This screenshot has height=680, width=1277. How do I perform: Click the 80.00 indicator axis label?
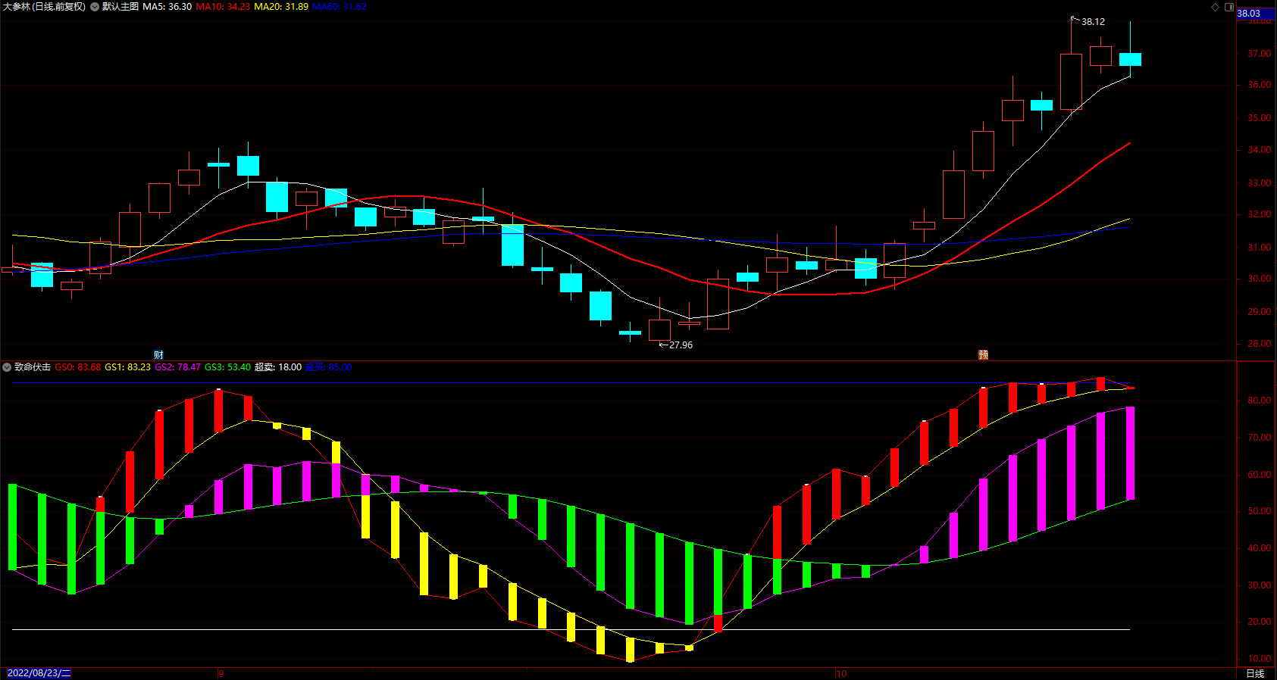pos(1260,401)
